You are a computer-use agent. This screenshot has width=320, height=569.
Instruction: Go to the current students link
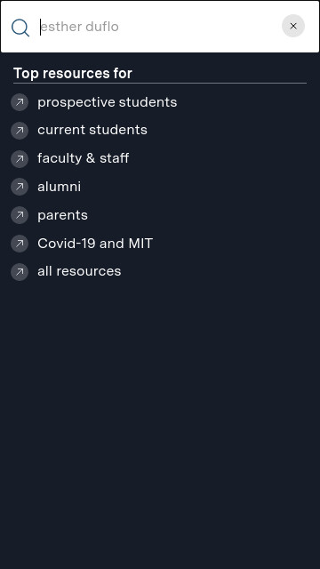coord(92,130)
